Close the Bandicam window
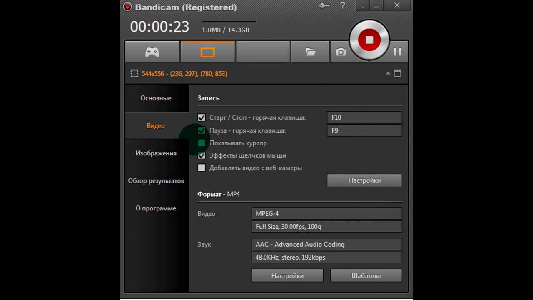 coord(396,6)
